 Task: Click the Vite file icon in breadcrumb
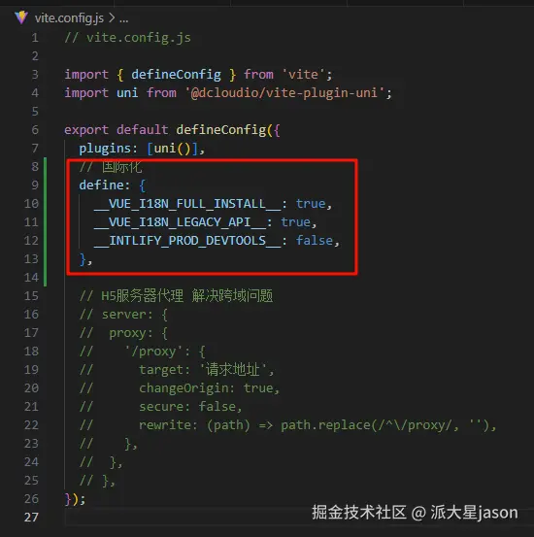(21, 17)
